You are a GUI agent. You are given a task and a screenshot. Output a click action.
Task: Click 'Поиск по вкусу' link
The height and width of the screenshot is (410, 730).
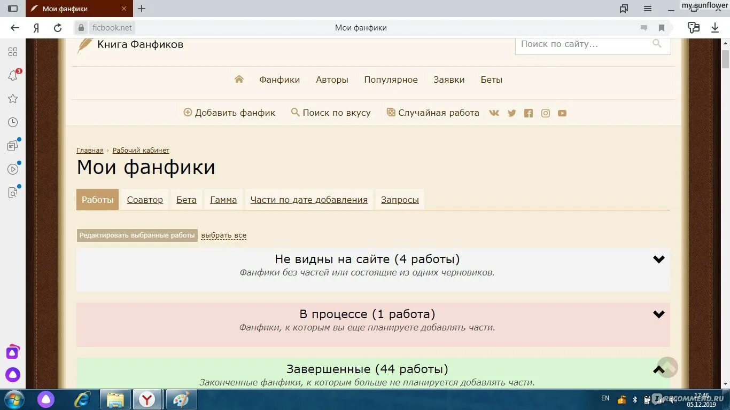click(x=331, y=113)
